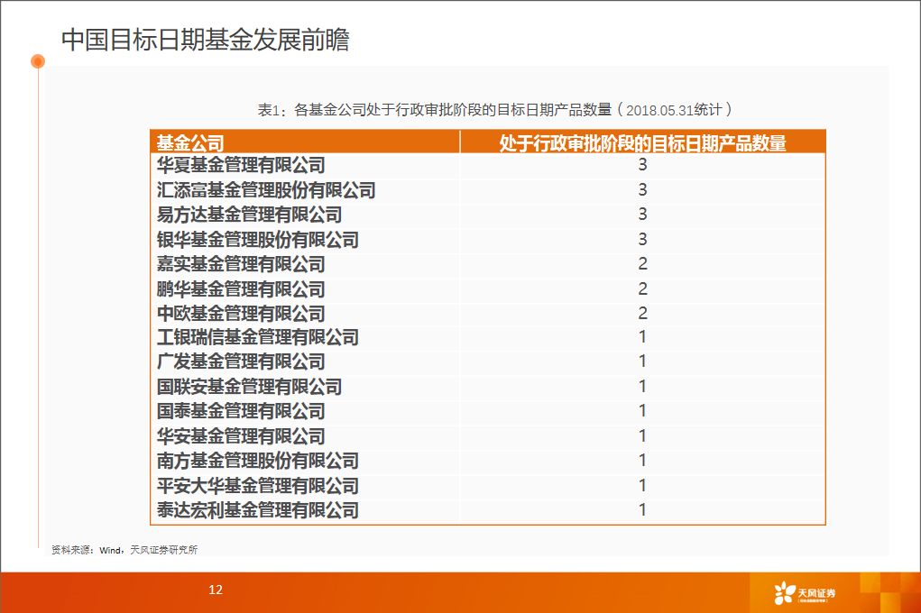
Task: Click the value 1 in 泰达宏利 row
Action: pyautogui.click(x=642, y=509)
